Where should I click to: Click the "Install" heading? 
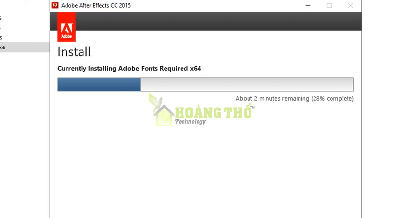click(74, 52)
